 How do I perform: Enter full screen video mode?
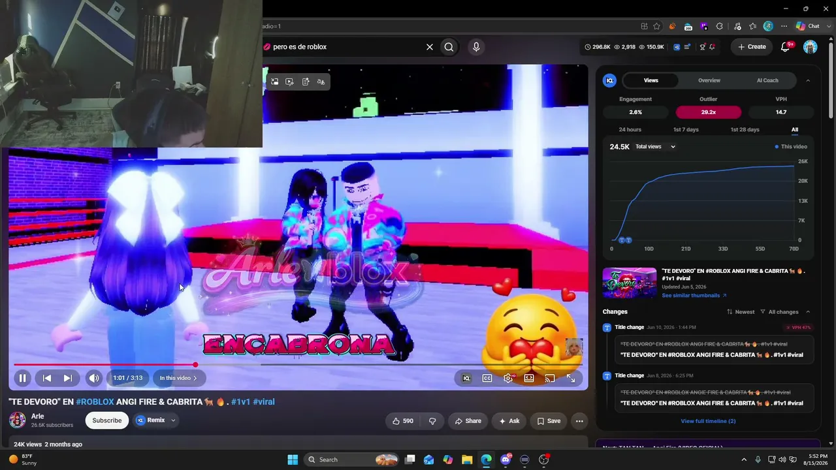[x=571, y=378]
